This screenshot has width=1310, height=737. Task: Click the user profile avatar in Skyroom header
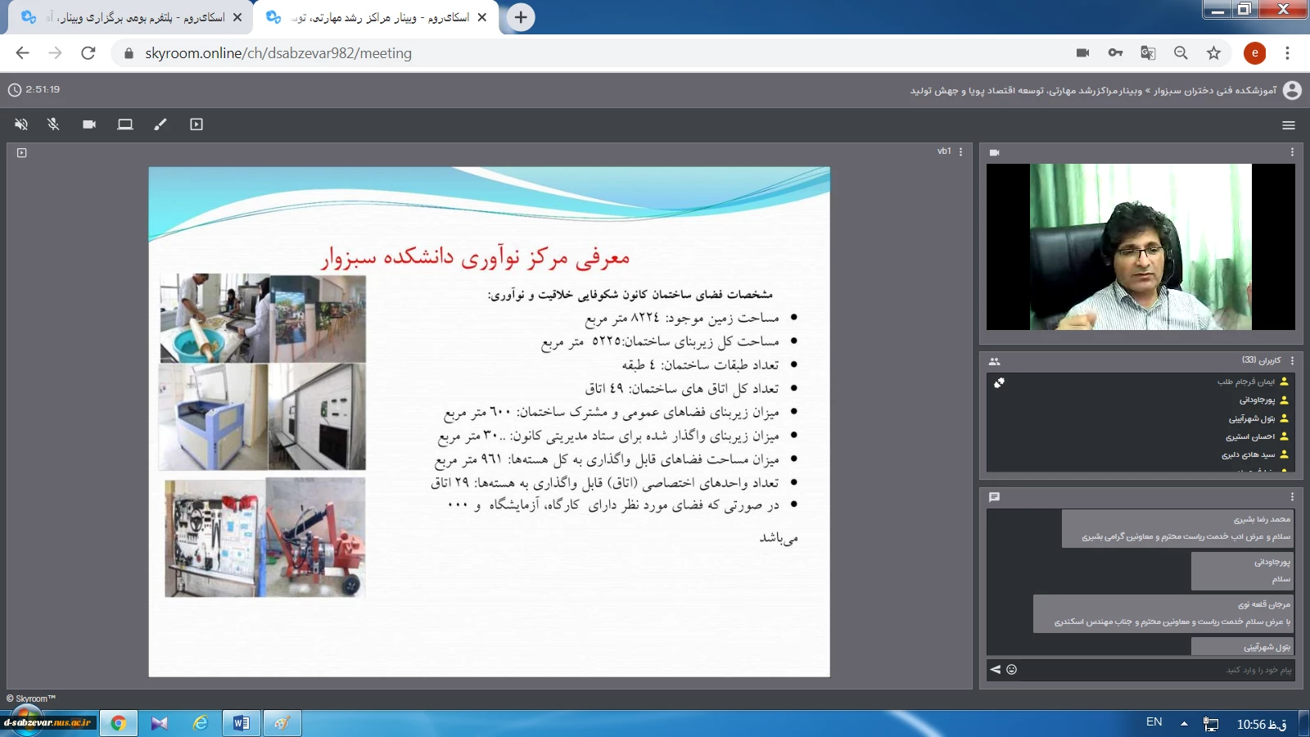[x=1292, y=90]
